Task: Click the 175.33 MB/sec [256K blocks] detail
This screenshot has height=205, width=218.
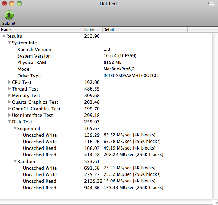Action: [133, 188]
